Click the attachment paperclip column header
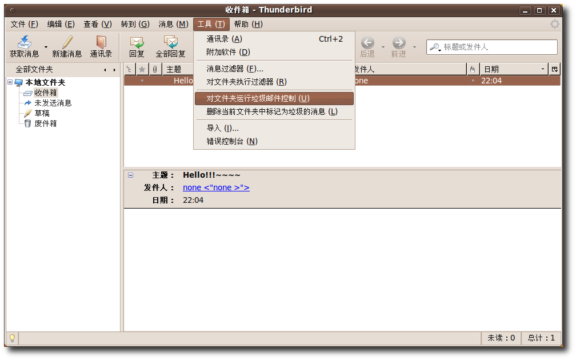 click(x=155, y=69)
